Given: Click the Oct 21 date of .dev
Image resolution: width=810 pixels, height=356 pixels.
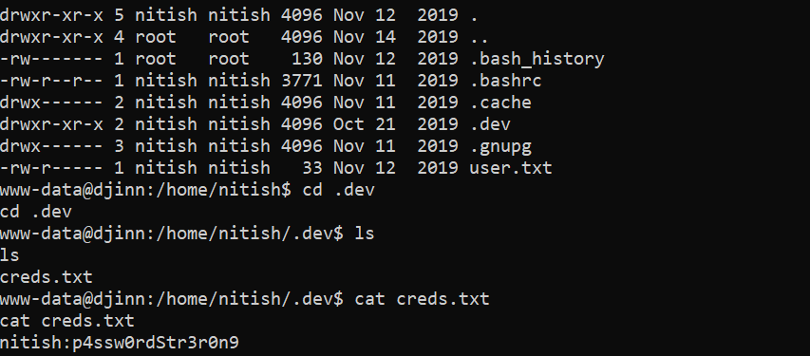Looking at the screenshot, I should [x=365, y=124].
